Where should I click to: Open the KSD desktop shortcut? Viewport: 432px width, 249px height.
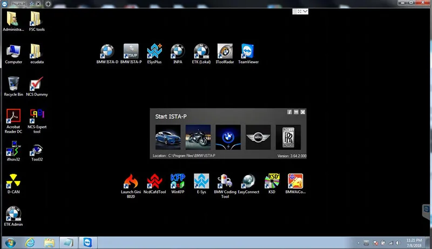pyautogui.click(x=272, y=184)
